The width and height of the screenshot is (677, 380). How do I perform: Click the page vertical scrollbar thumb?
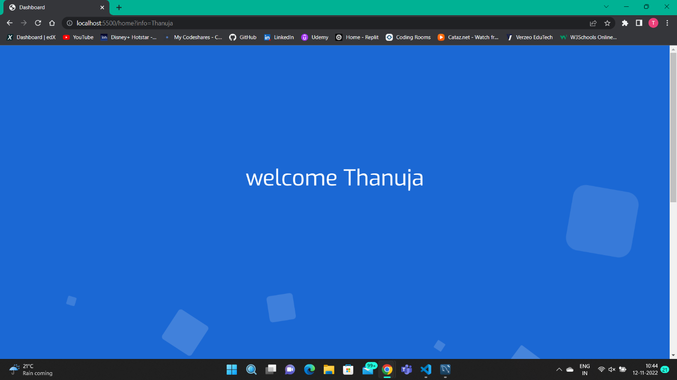pyautogui.click(x=673, y=127)
